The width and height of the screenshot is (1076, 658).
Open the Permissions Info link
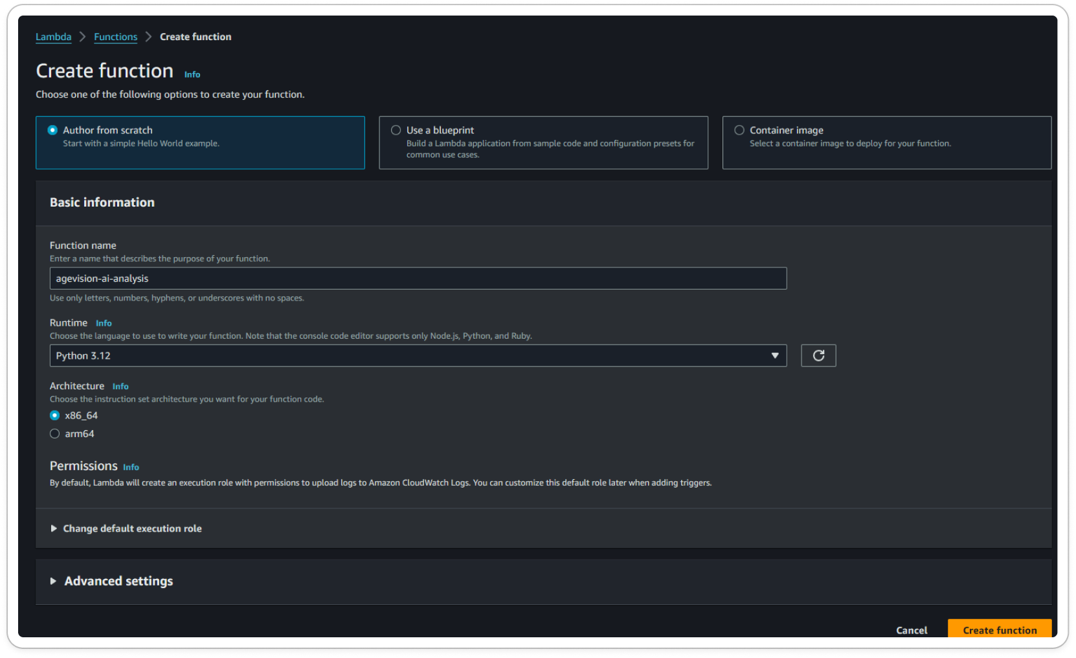coord(131,466)
